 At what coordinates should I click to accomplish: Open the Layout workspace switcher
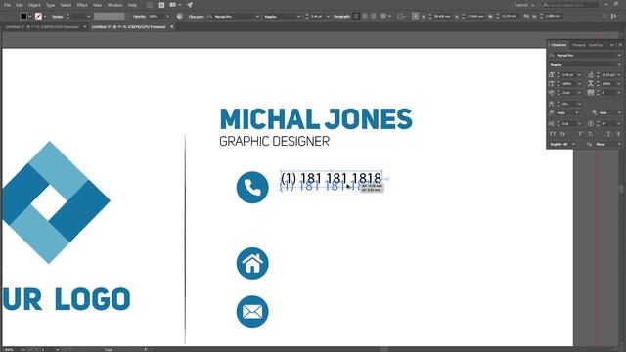click(x=524, y=5)
